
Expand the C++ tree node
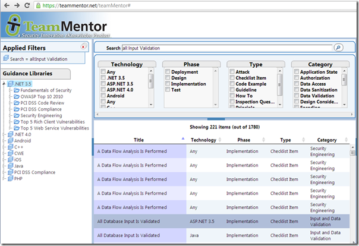pyautogui.click(x=4, y=147)
